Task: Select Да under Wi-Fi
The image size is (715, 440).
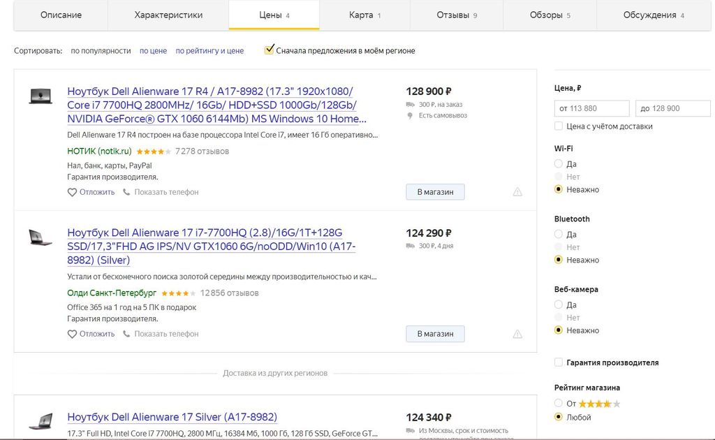Action: (559, 163)
